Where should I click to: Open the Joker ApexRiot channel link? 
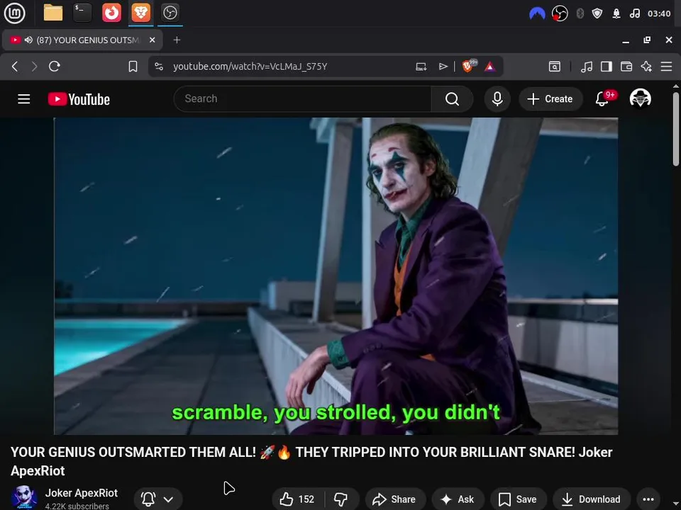click(81, 493)
